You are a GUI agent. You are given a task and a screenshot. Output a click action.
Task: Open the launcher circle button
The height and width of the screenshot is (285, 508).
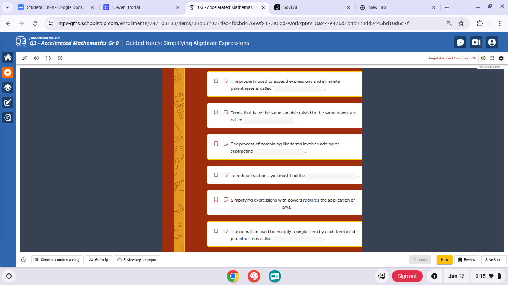(x=9, y=276)
